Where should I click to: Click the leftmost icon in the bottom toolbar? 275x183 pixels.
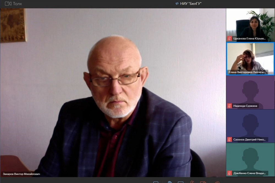(x=156, y=182)
